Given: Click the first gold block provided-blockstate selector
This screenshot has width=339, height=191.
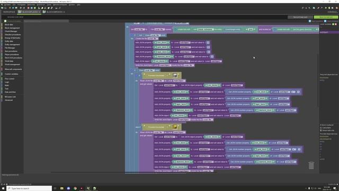Looking at the screenshot, I should coord(175,75).
